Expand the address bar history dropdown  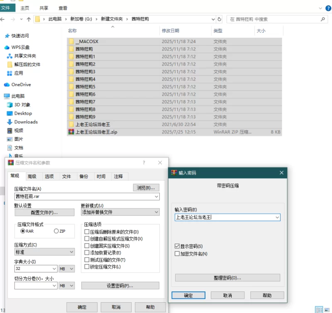[x=213, y=19]
